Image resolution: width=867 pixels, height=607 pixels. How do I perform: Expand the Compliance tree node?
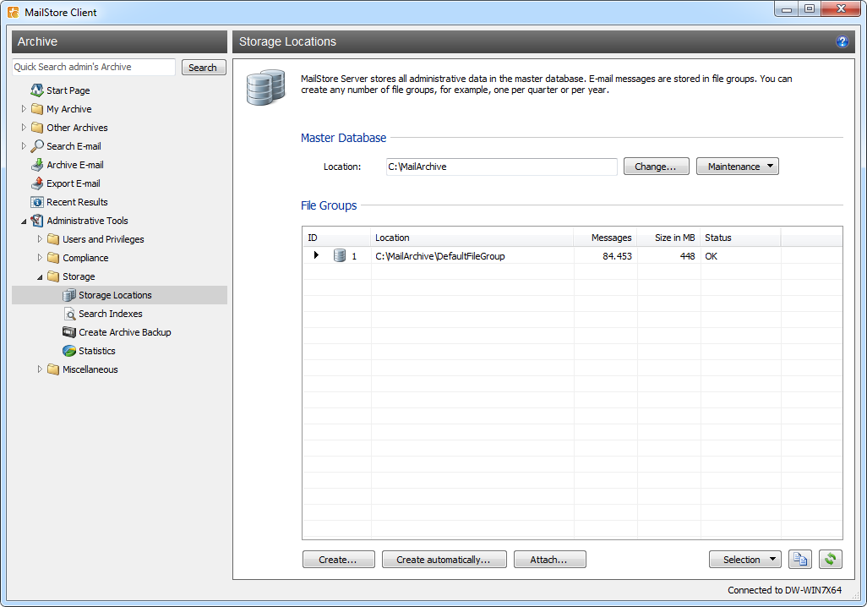(40, 258)
